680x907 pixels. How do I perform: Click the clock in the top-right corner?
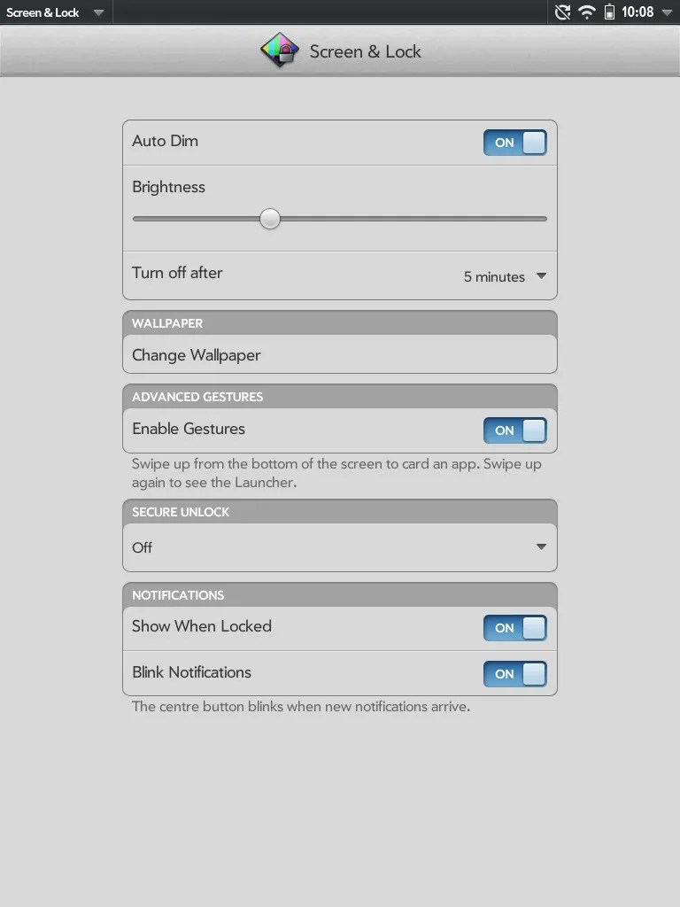click(x=637, y=12)
